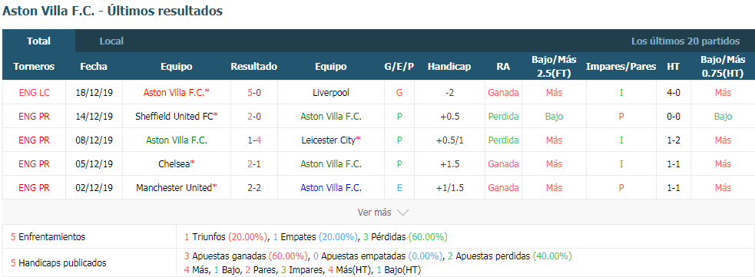
Task: Open Los últimos 20 partidos selector
Action: pos(685,41)
